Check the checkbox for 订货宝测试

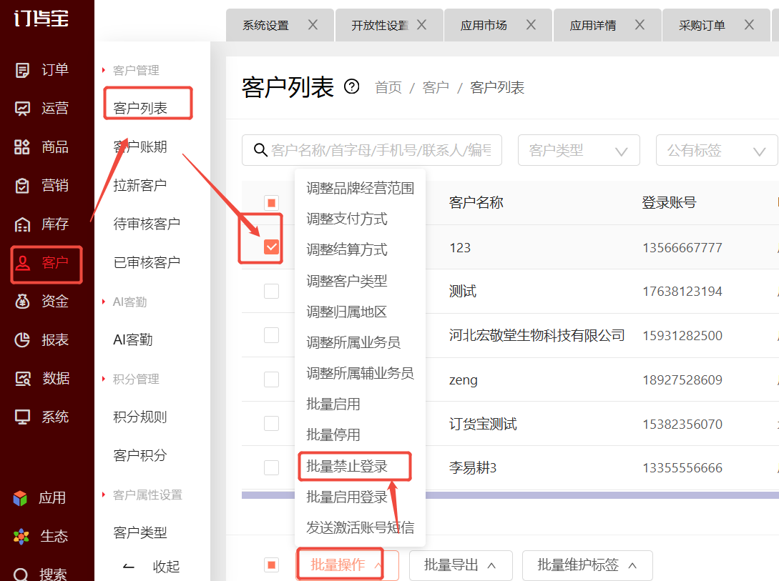click(271, 423)
